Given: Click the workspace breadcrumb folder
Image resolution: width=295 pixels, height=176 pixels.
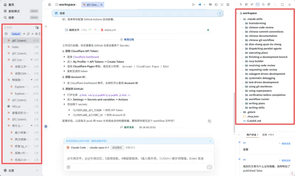Looking at the screenshot, I should [x=66, y=5].
